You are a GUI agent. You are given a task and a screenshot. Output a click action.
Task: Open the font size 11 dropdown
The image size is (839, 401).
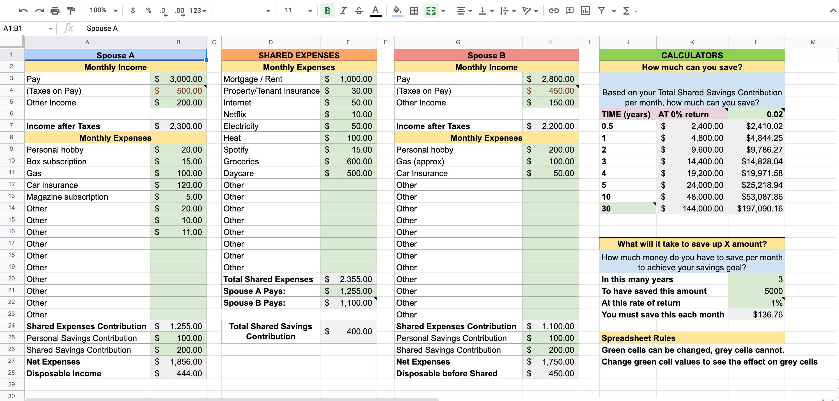[298, 10]
